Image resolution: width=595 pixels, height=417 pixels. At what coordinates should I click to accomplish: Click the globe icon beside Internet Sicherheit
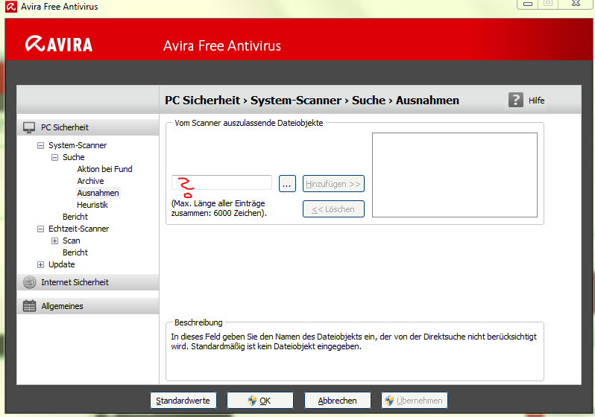pyautogui.click(x=30, y=282)
